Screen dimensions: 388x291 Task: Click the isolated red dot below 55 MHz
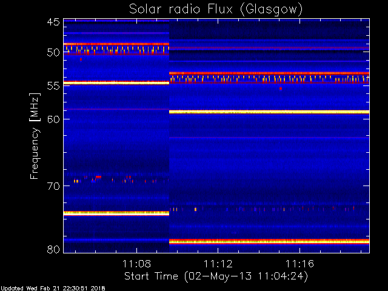point(281,89)
